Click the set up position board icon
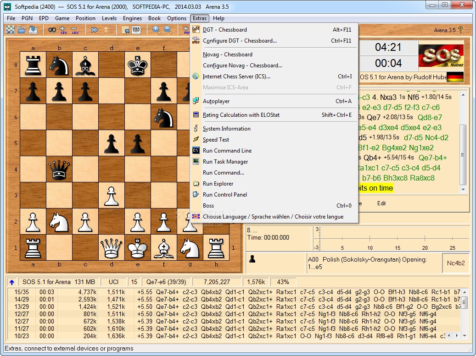The image size is (476, 356). 125,30
